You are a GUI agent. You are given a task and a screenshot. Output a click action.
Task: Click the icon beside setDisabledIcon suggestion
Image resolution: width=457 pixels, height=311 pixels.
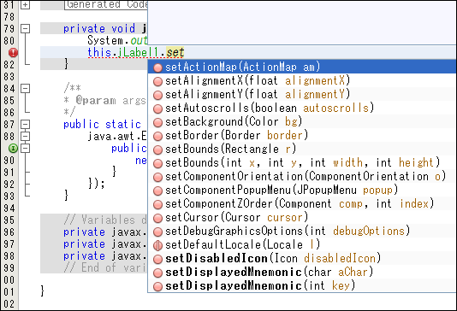click(x=157, y=259)
